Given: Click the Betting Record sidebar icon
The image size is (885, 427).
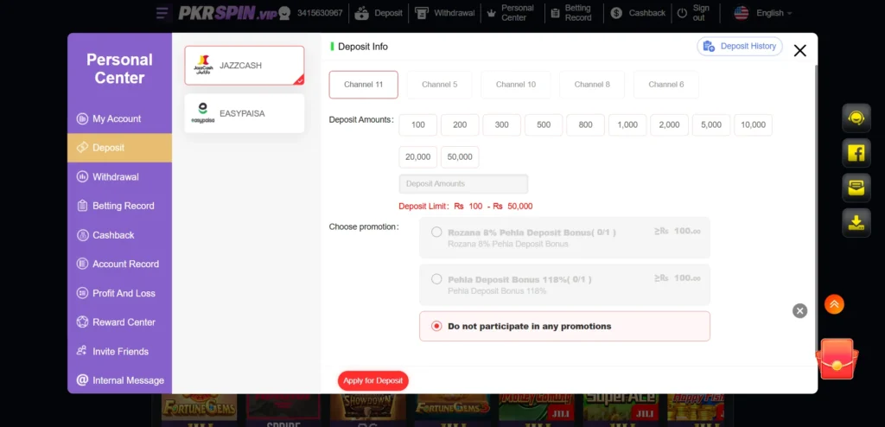Looking at the screenshot, I should [x=82, y=206].
